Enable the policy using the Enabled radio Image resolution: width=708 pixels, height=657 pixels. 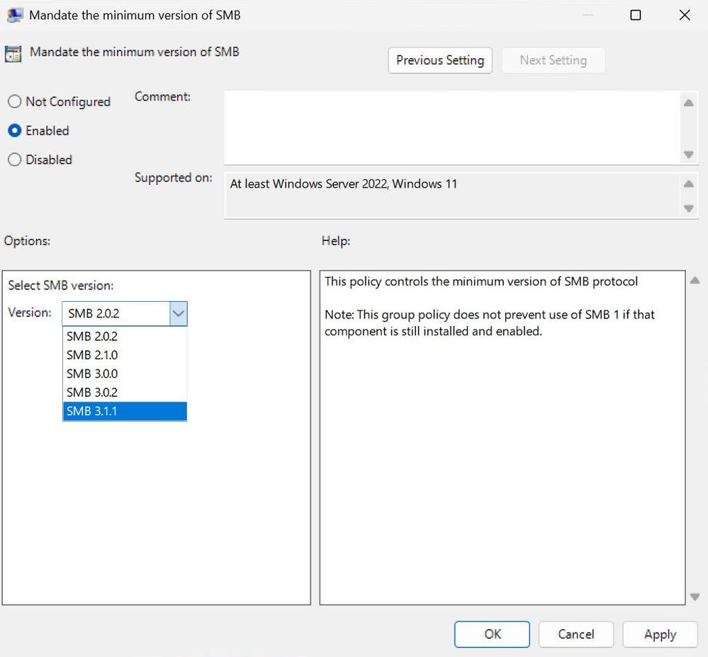[15, 130]
